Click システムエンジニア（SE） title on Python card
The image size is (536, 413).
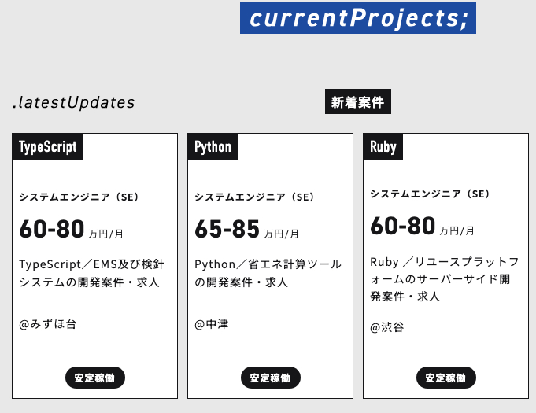(x=254, y=197)
